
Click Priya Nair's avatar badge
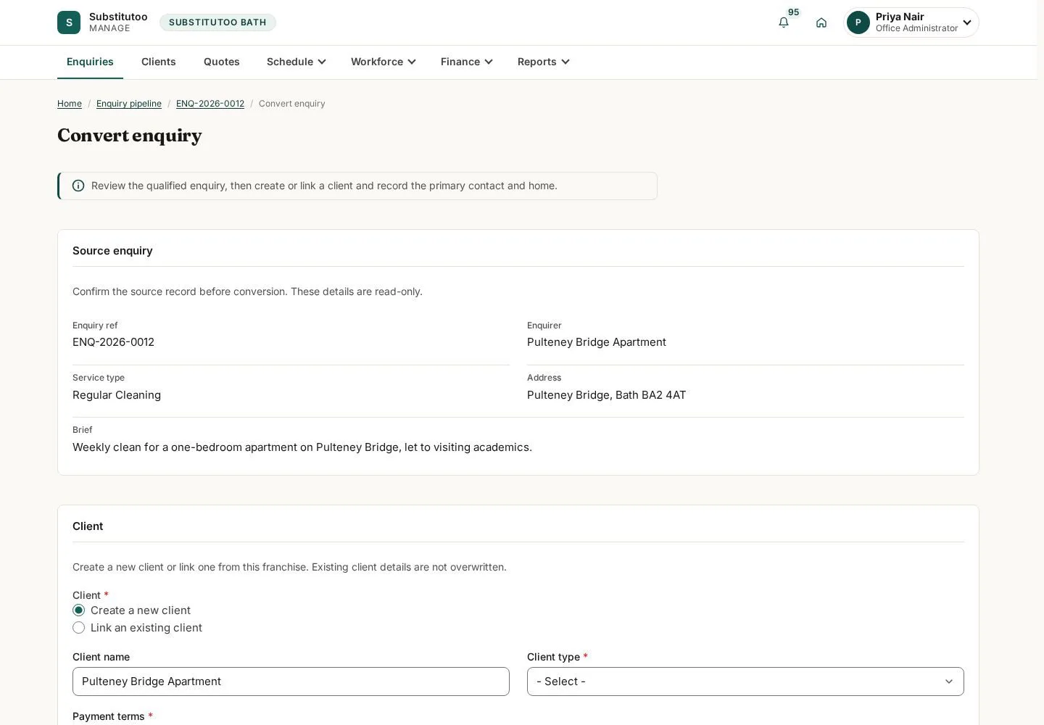858,22
